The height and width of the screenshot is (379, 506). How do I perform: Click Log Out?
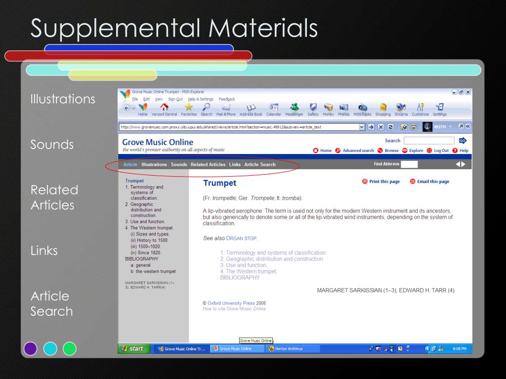[x=438, y=151]
